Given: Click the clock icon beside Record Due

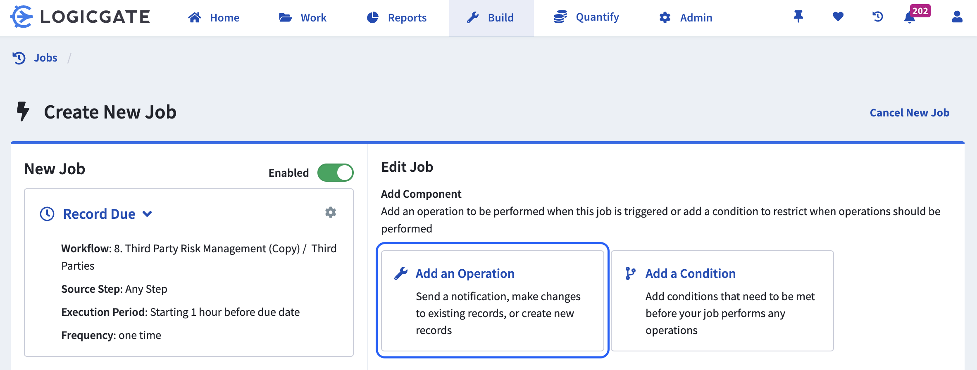Looking at the screenshot, I should click(x=47, y=214).
